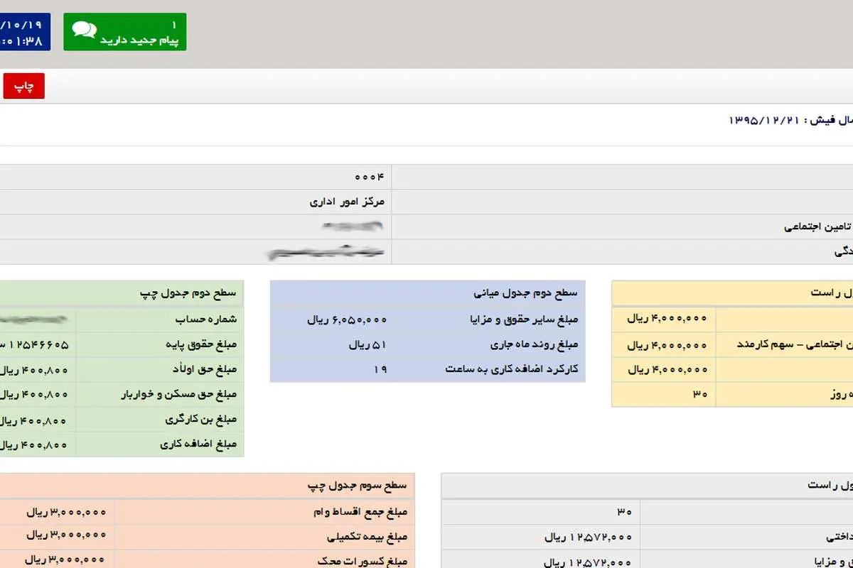
Task: Click the 'تامین اجتماعی' row label
Action: click(x=818, y=226)
